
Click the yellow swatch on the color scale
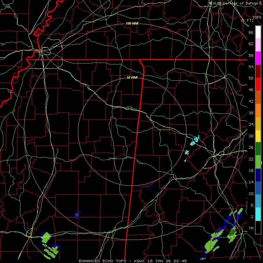[x=258, y=136]
